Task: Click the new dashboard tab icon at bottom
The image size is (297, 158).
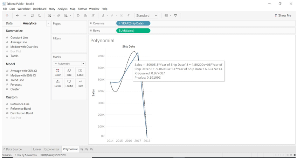Action: (x=87, y=149)
